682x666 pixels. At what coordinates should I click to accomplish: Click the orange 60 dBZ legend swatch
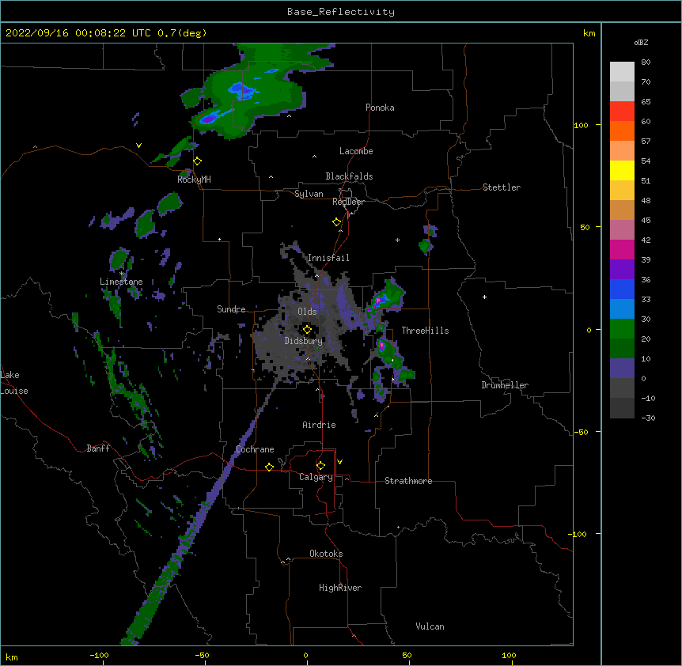click(x=622, y=131)
